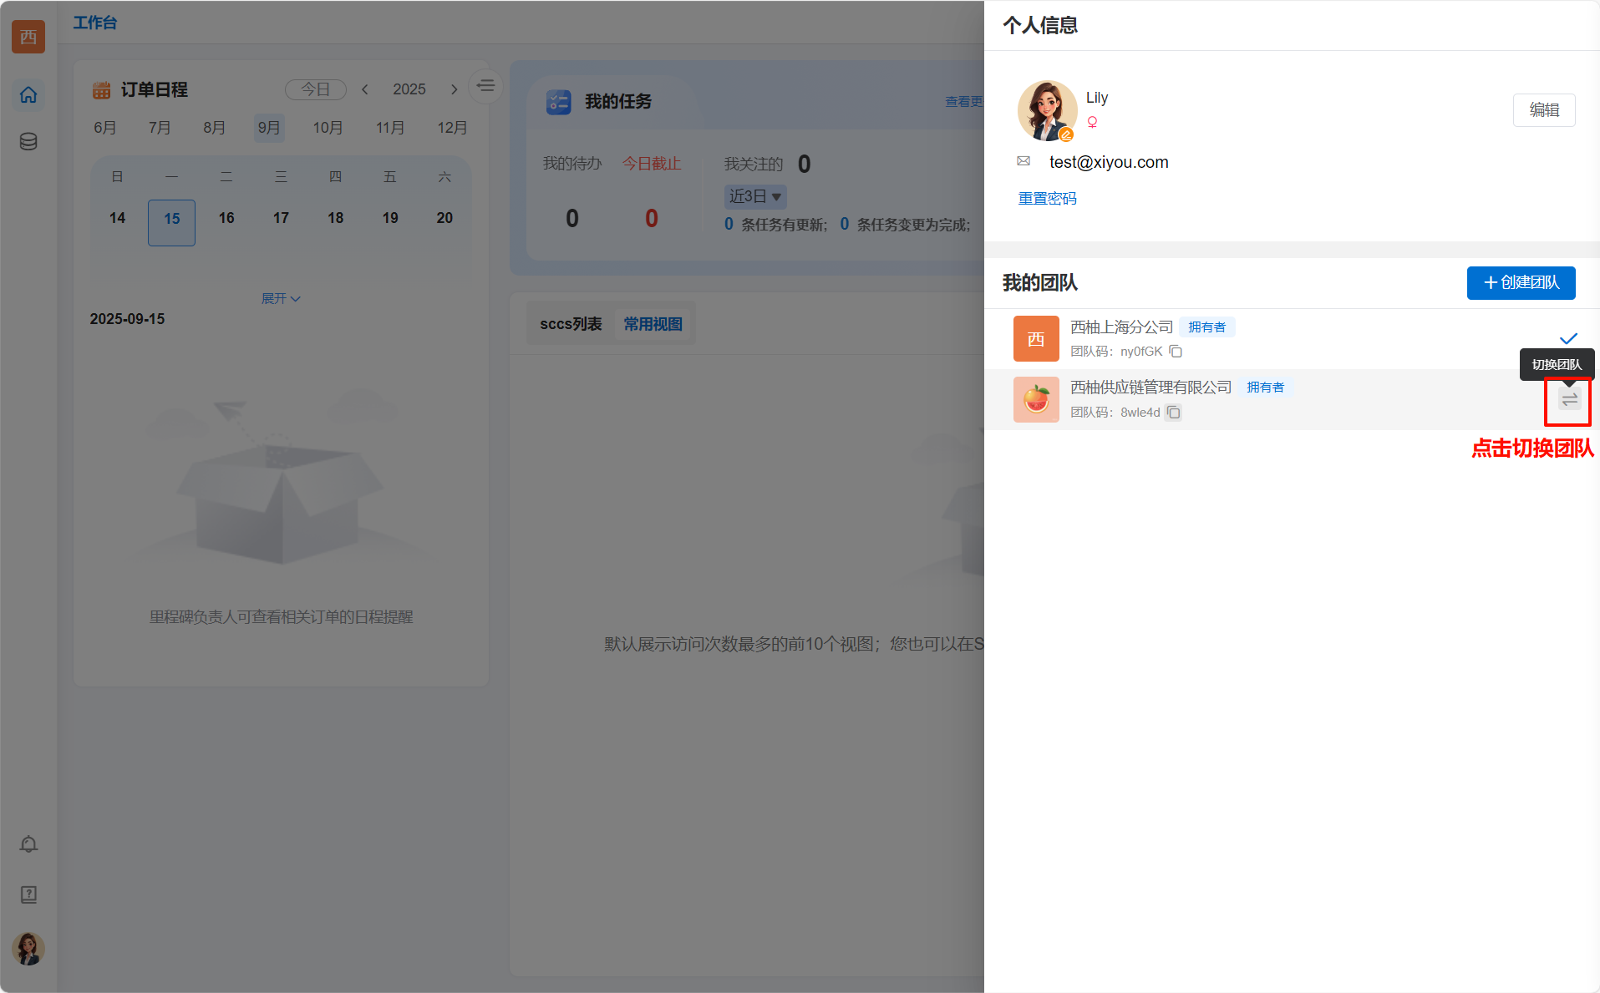The width and height of the screenshot is (1600, 993).
Task: Expand the calendar with 展开
Action: [280, 298]
